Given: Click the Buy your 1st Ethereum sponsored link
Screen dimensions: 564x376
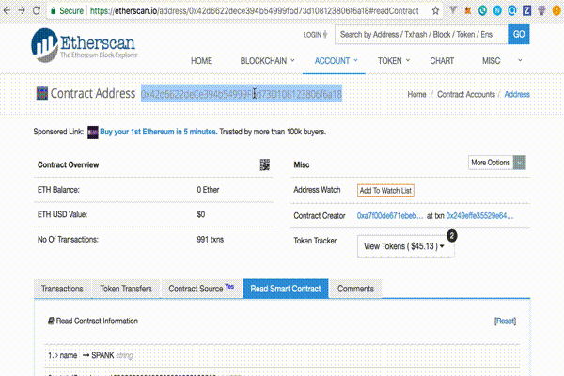Looking at the screenshot, I should coord(158,132).
